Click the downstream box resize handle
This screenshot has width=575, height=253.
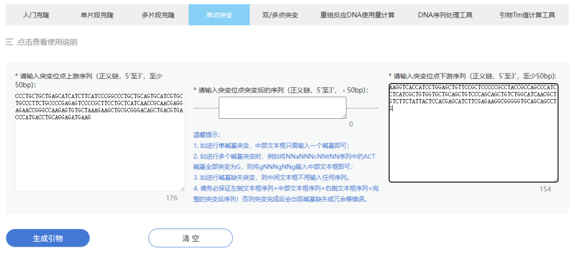[556, 179]
